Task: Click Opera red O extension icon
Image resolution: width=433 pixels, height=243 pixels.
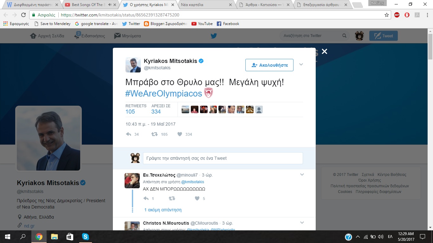Action: point(407,15)
